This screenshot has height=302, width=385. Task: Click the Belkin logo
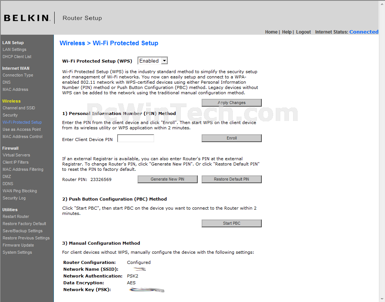tap(27, 18)
